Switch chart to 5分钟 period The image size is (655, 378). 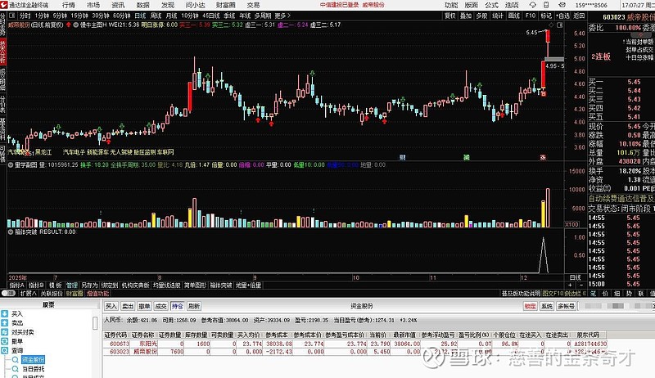click(x=60, y=16)
